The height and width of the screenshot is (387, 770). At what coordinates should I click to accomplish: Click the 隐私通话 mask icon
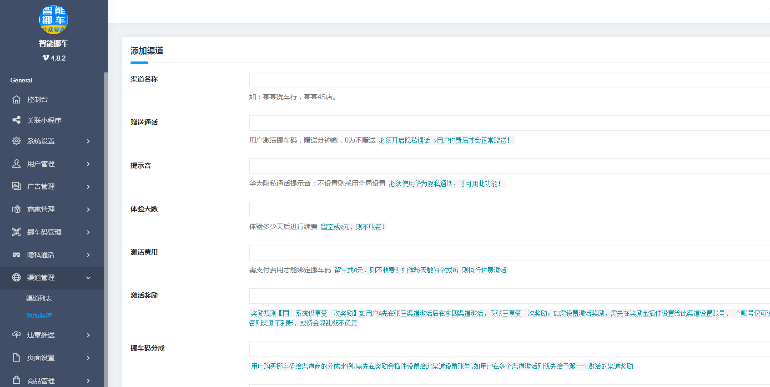(16, 255)
